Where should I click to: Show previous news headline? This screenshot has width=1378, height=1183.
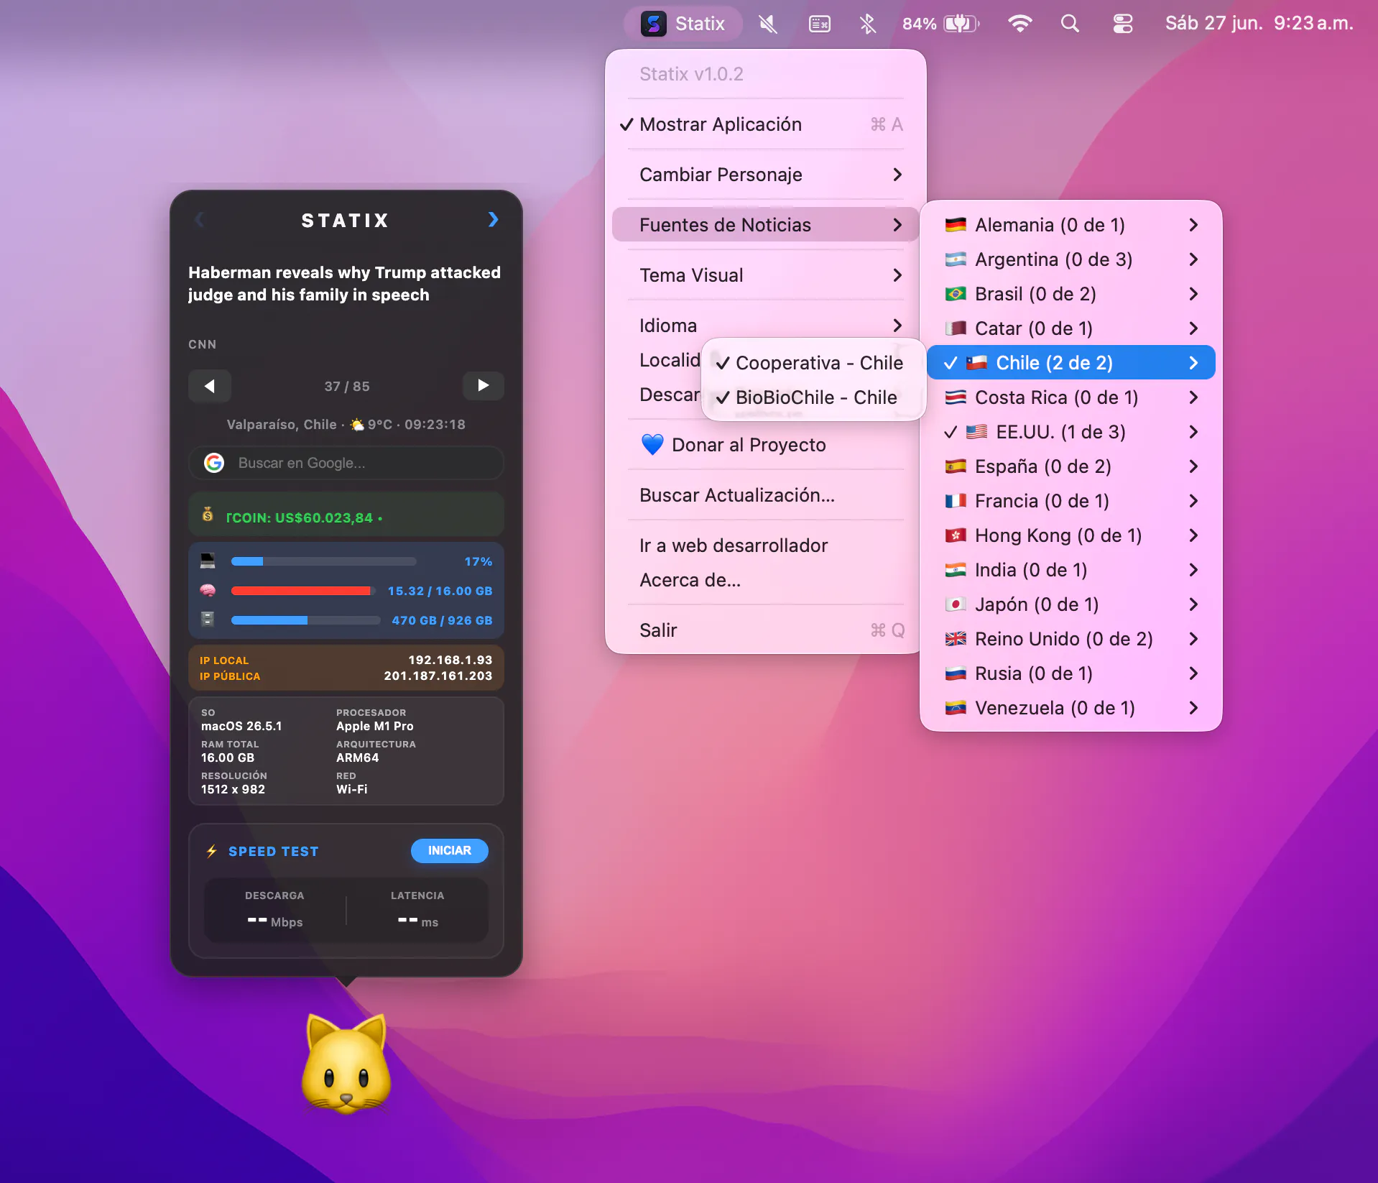[x=210, y=386]
